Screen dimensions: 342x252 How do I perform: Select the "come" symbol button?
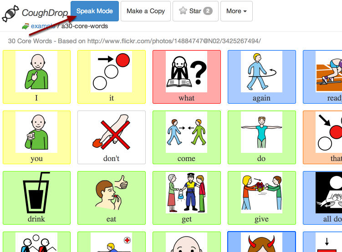click(x=187, y=137)
